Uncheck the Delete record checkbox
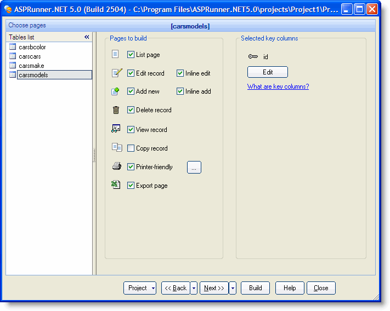The height and width of the screenshot is (311, 390). click(x=131, y=110)
